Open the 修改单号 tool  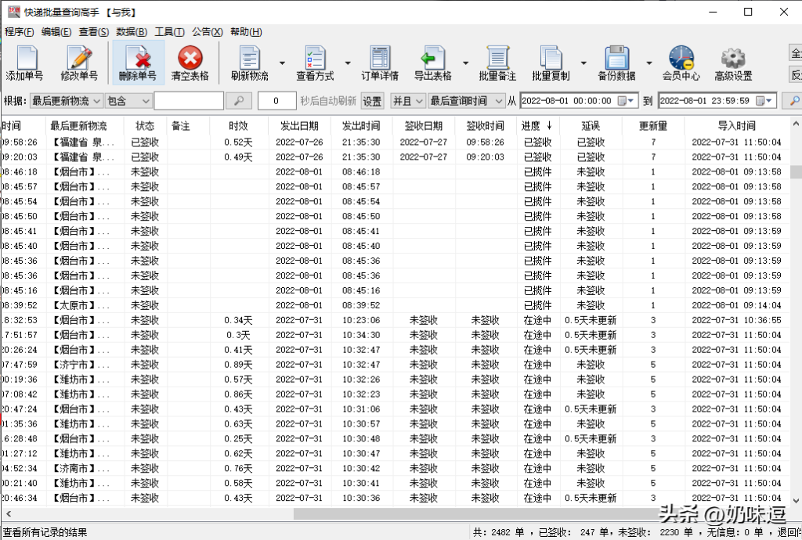click(79, 63)
